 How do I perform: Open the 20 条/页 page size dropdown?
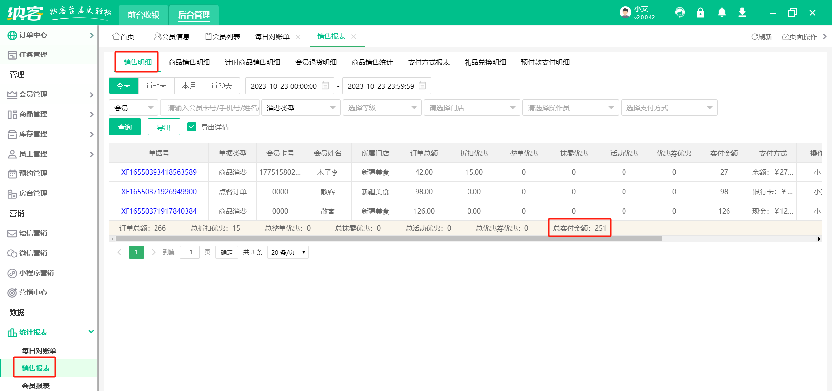tap(288, 252)
